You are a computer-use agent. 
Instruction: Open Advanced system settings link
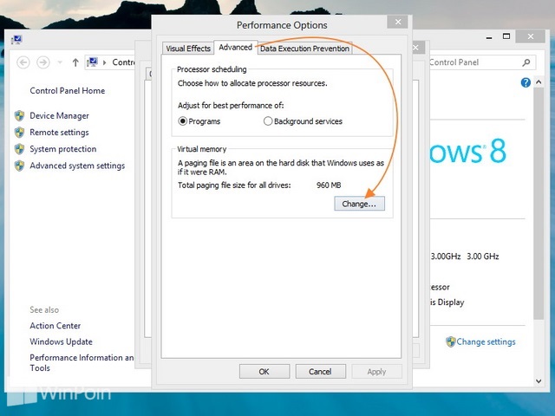77,166
